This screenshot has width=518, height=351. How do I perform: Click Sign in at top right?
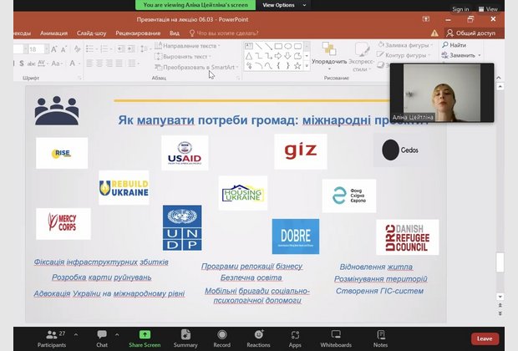coord(460,9)
